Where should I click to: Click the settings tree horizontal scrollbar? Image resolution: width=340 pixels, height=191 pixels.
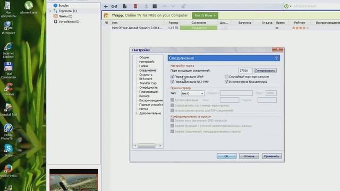[x=148, y=146]
